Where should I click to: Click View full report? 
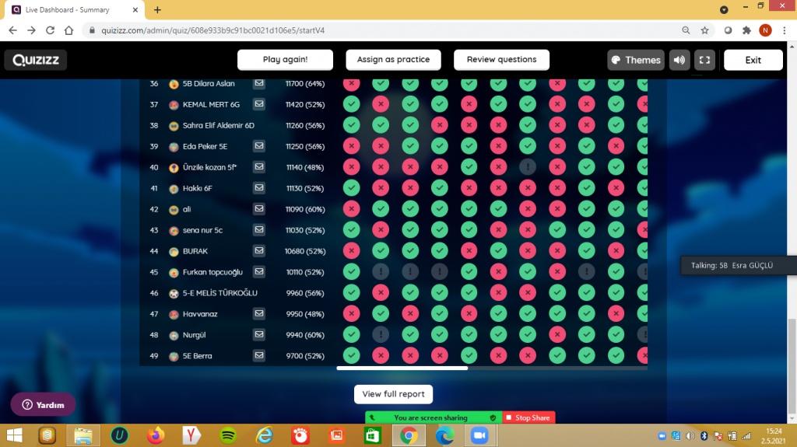[393, 394]
